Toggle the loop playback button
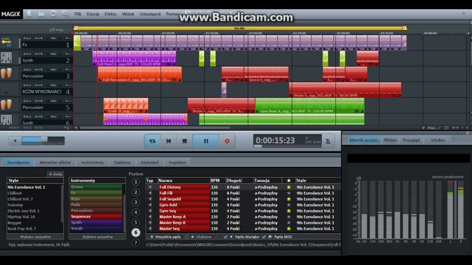This screenshot has height=265, width=472. 152,141
